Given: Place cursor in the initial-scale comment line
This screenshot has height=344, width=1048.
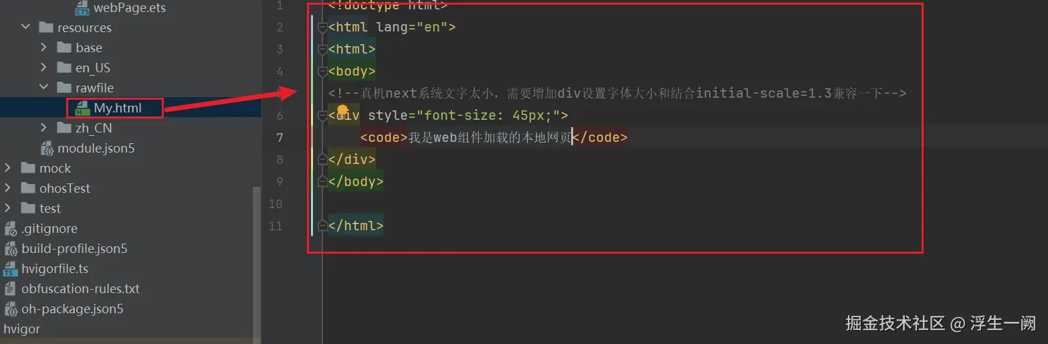Looking at the screenshot, I should point(617,93).
